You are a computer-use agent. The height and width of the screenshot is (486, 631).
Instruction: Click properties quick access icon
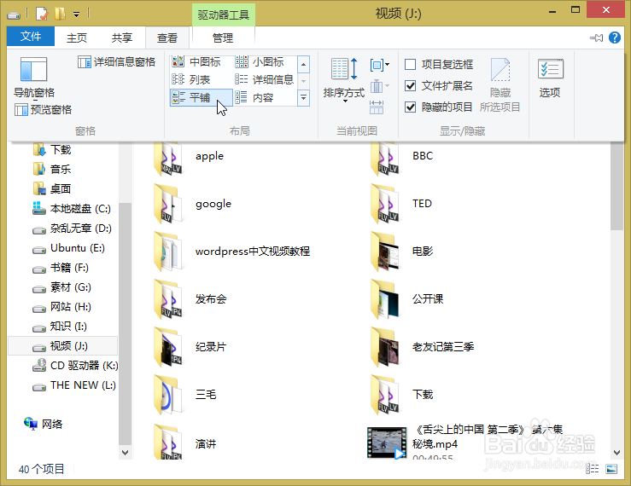(x=42, y=14)
